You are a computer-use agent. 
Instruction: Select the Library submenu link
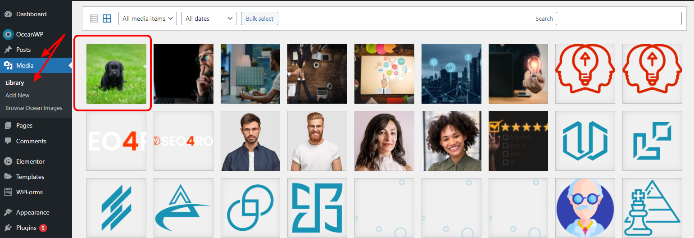tap(15, 82)
